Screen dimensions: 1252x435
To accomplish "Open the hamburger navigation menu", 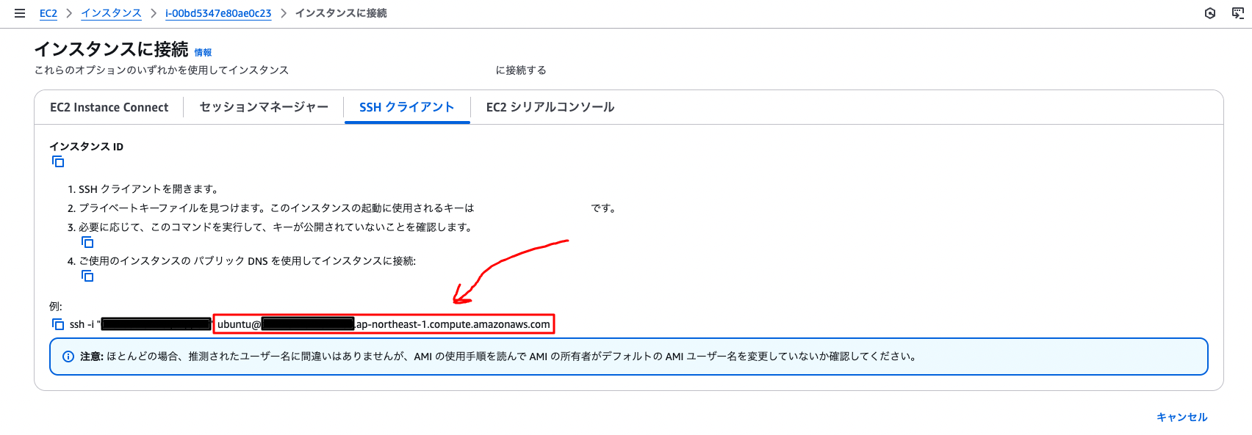I will (x=20, y=13).
